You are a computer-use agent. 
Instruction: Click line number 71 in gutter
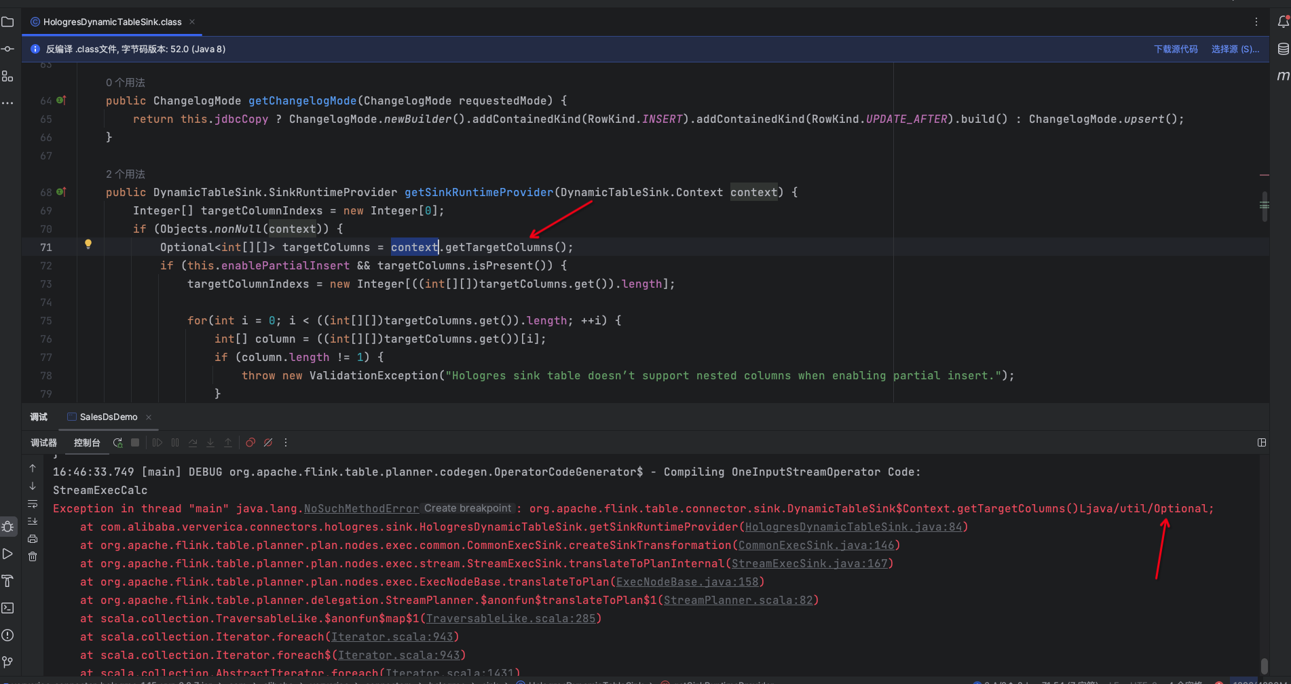point(46,247)
